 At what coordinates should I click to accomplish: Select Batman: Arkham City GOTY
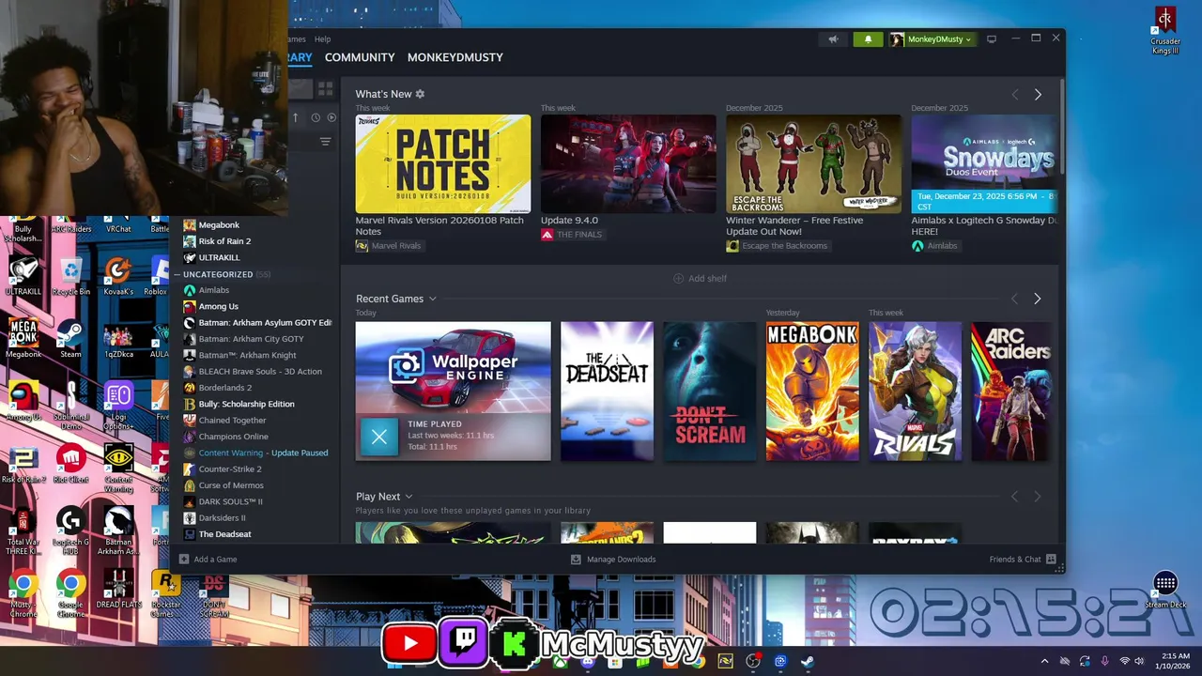pos(251,339)
